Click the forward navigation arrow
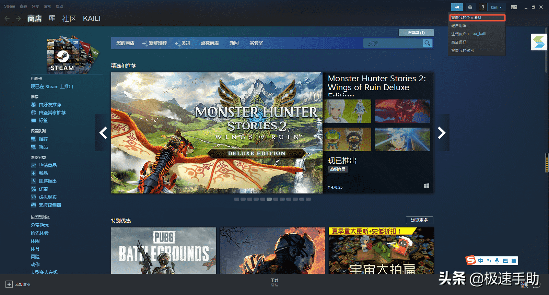The width and height of the screenshot is (549, 295). (19, 18)
